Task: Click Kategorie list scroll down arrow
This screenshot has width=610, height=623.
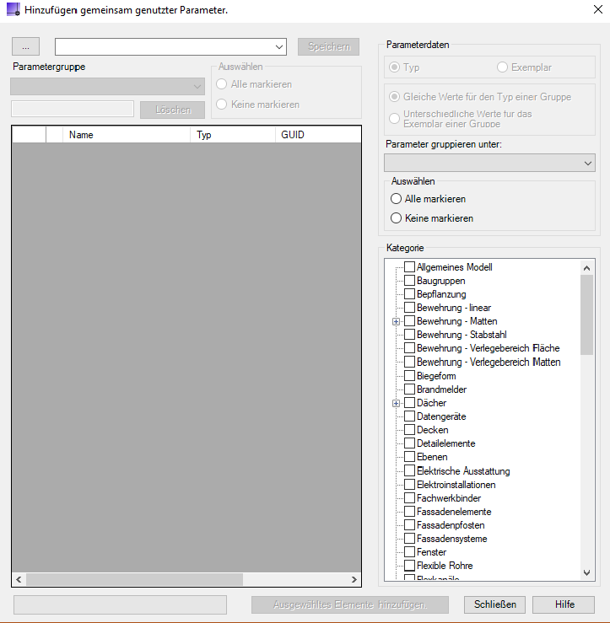Action: coord(586,572)
